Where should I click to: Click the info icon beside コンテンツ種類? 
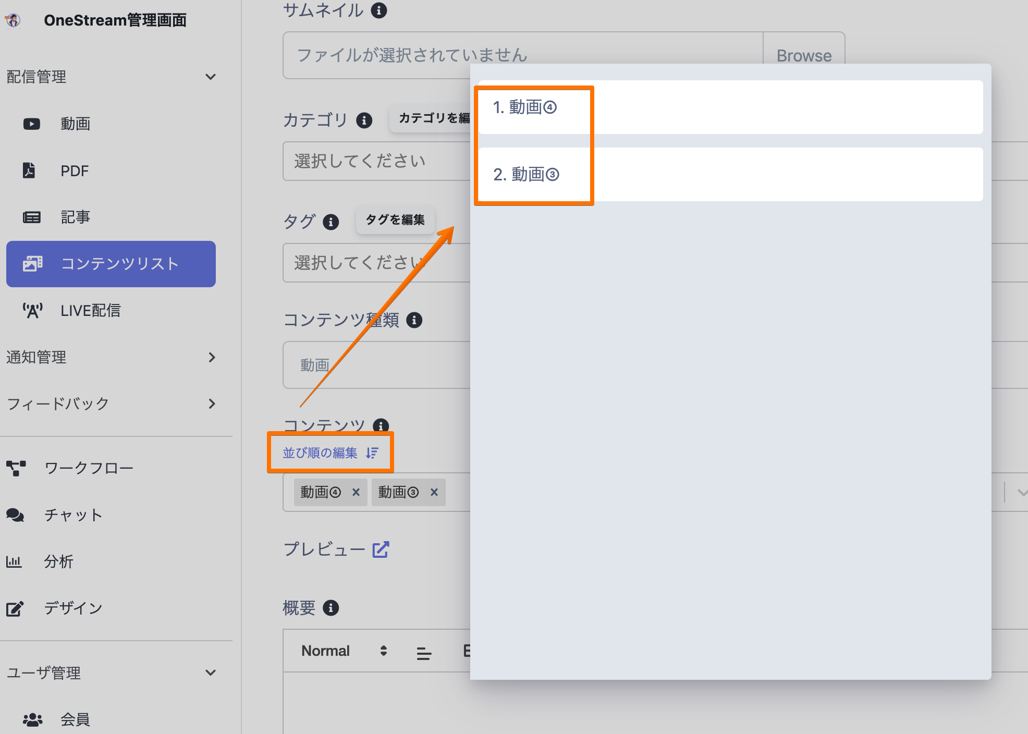pyautogui.click(x=414, y=320)
